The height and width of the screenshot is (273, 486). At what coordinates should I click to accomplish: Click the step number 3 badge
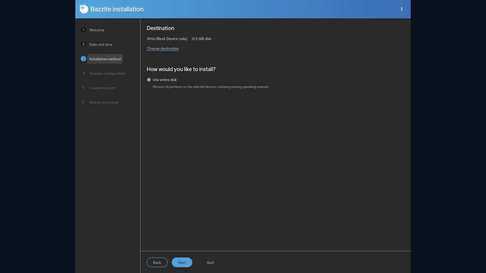coord(84,59)
